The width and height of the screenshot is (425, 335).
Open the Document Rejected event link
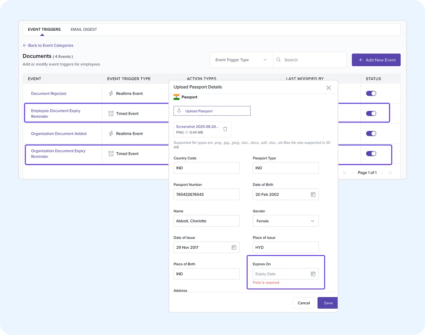(49, 94)
